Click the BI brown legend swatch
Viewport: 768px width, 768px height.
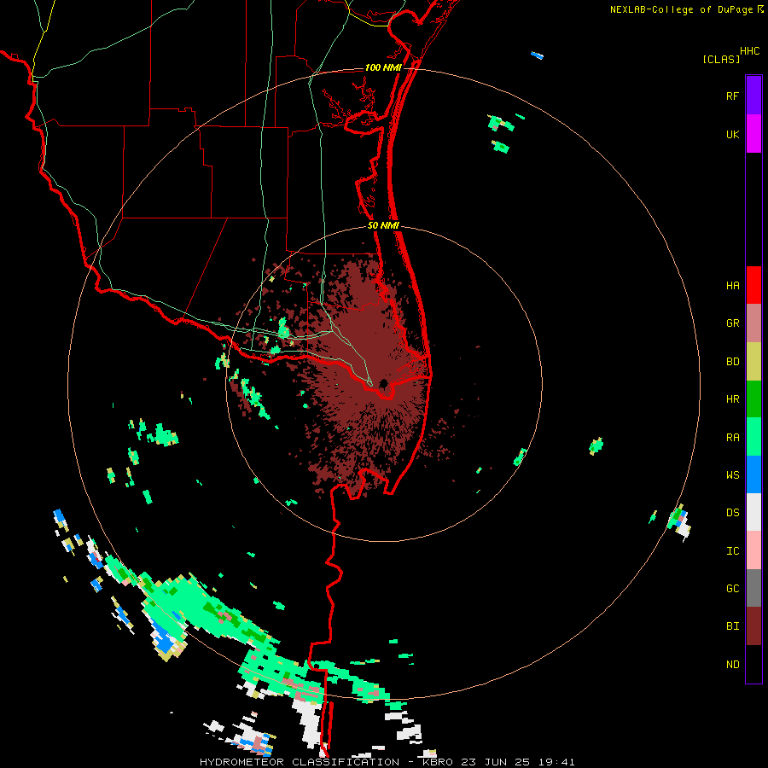753,626
